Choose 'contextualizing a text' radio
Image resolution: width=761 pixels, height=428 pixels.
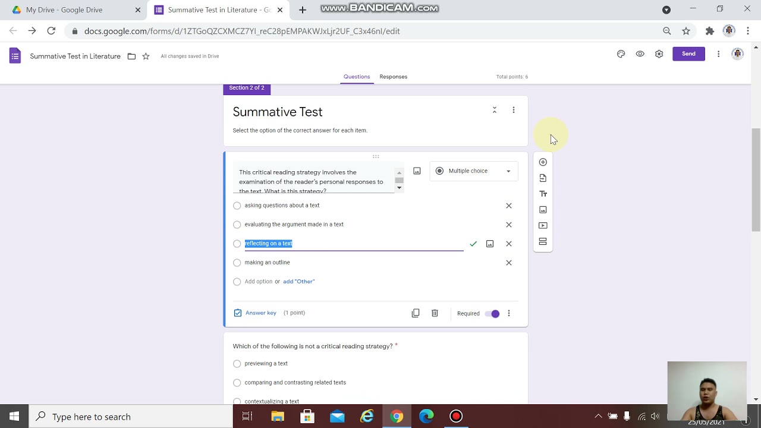click(237, 401)
